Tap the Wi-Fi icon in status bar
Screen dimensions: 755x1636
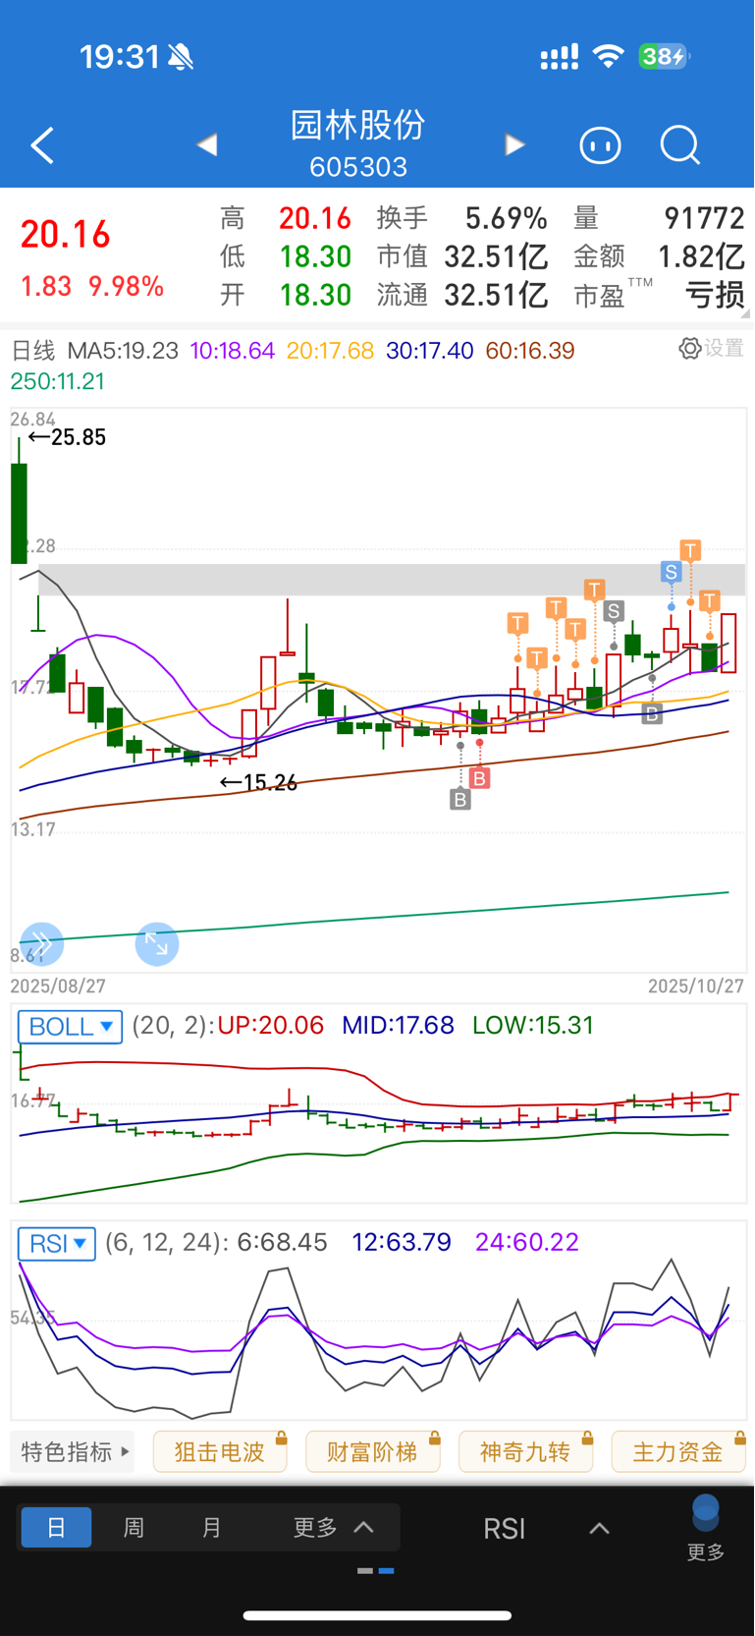point(609,57)
